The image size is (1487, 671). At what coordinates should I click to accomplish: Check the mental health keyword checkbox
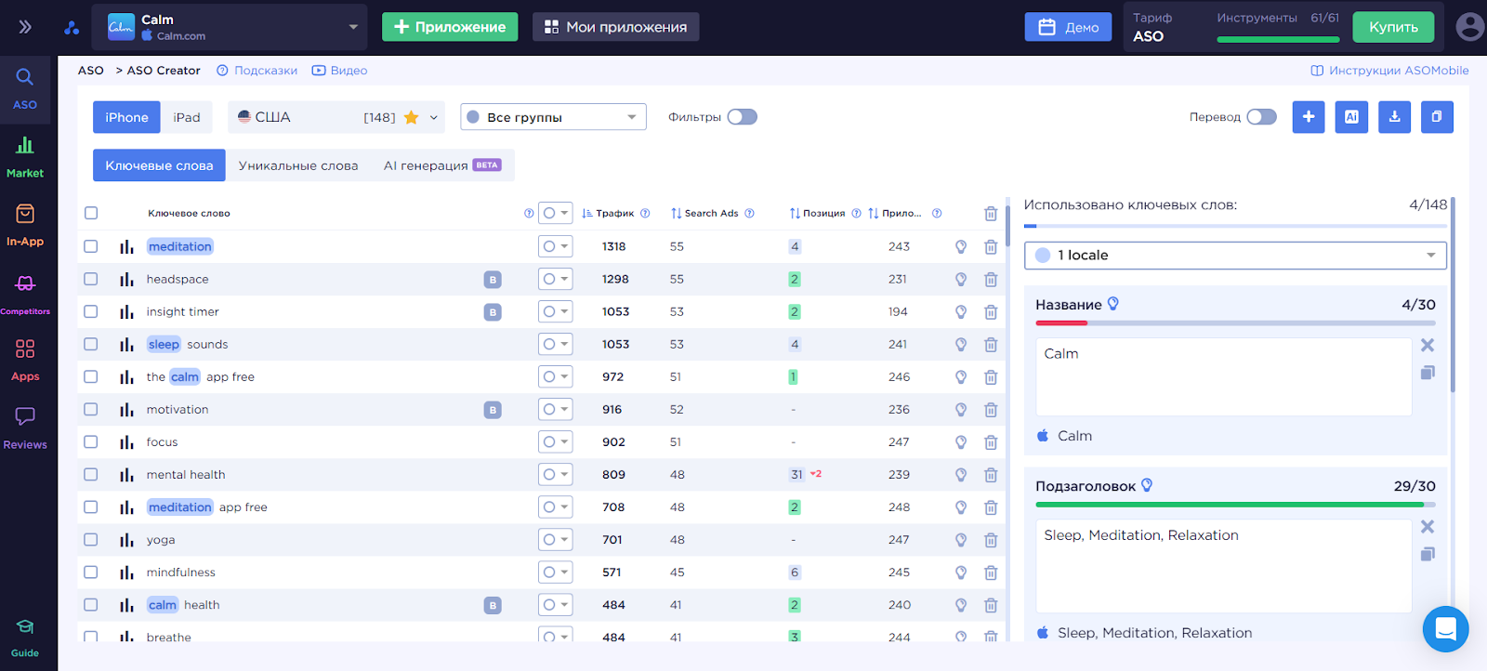pyautogui.click(x=91, y=474)
